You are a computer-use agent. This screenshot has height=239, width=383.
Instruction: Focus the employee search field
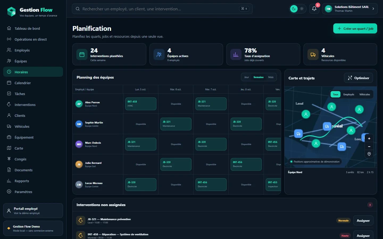[x=162, y=9]
